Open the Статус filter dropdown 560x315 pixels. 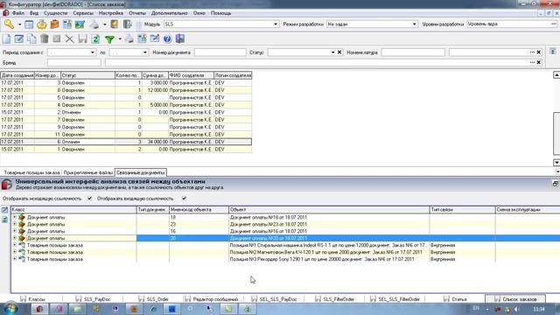(332, 52)
